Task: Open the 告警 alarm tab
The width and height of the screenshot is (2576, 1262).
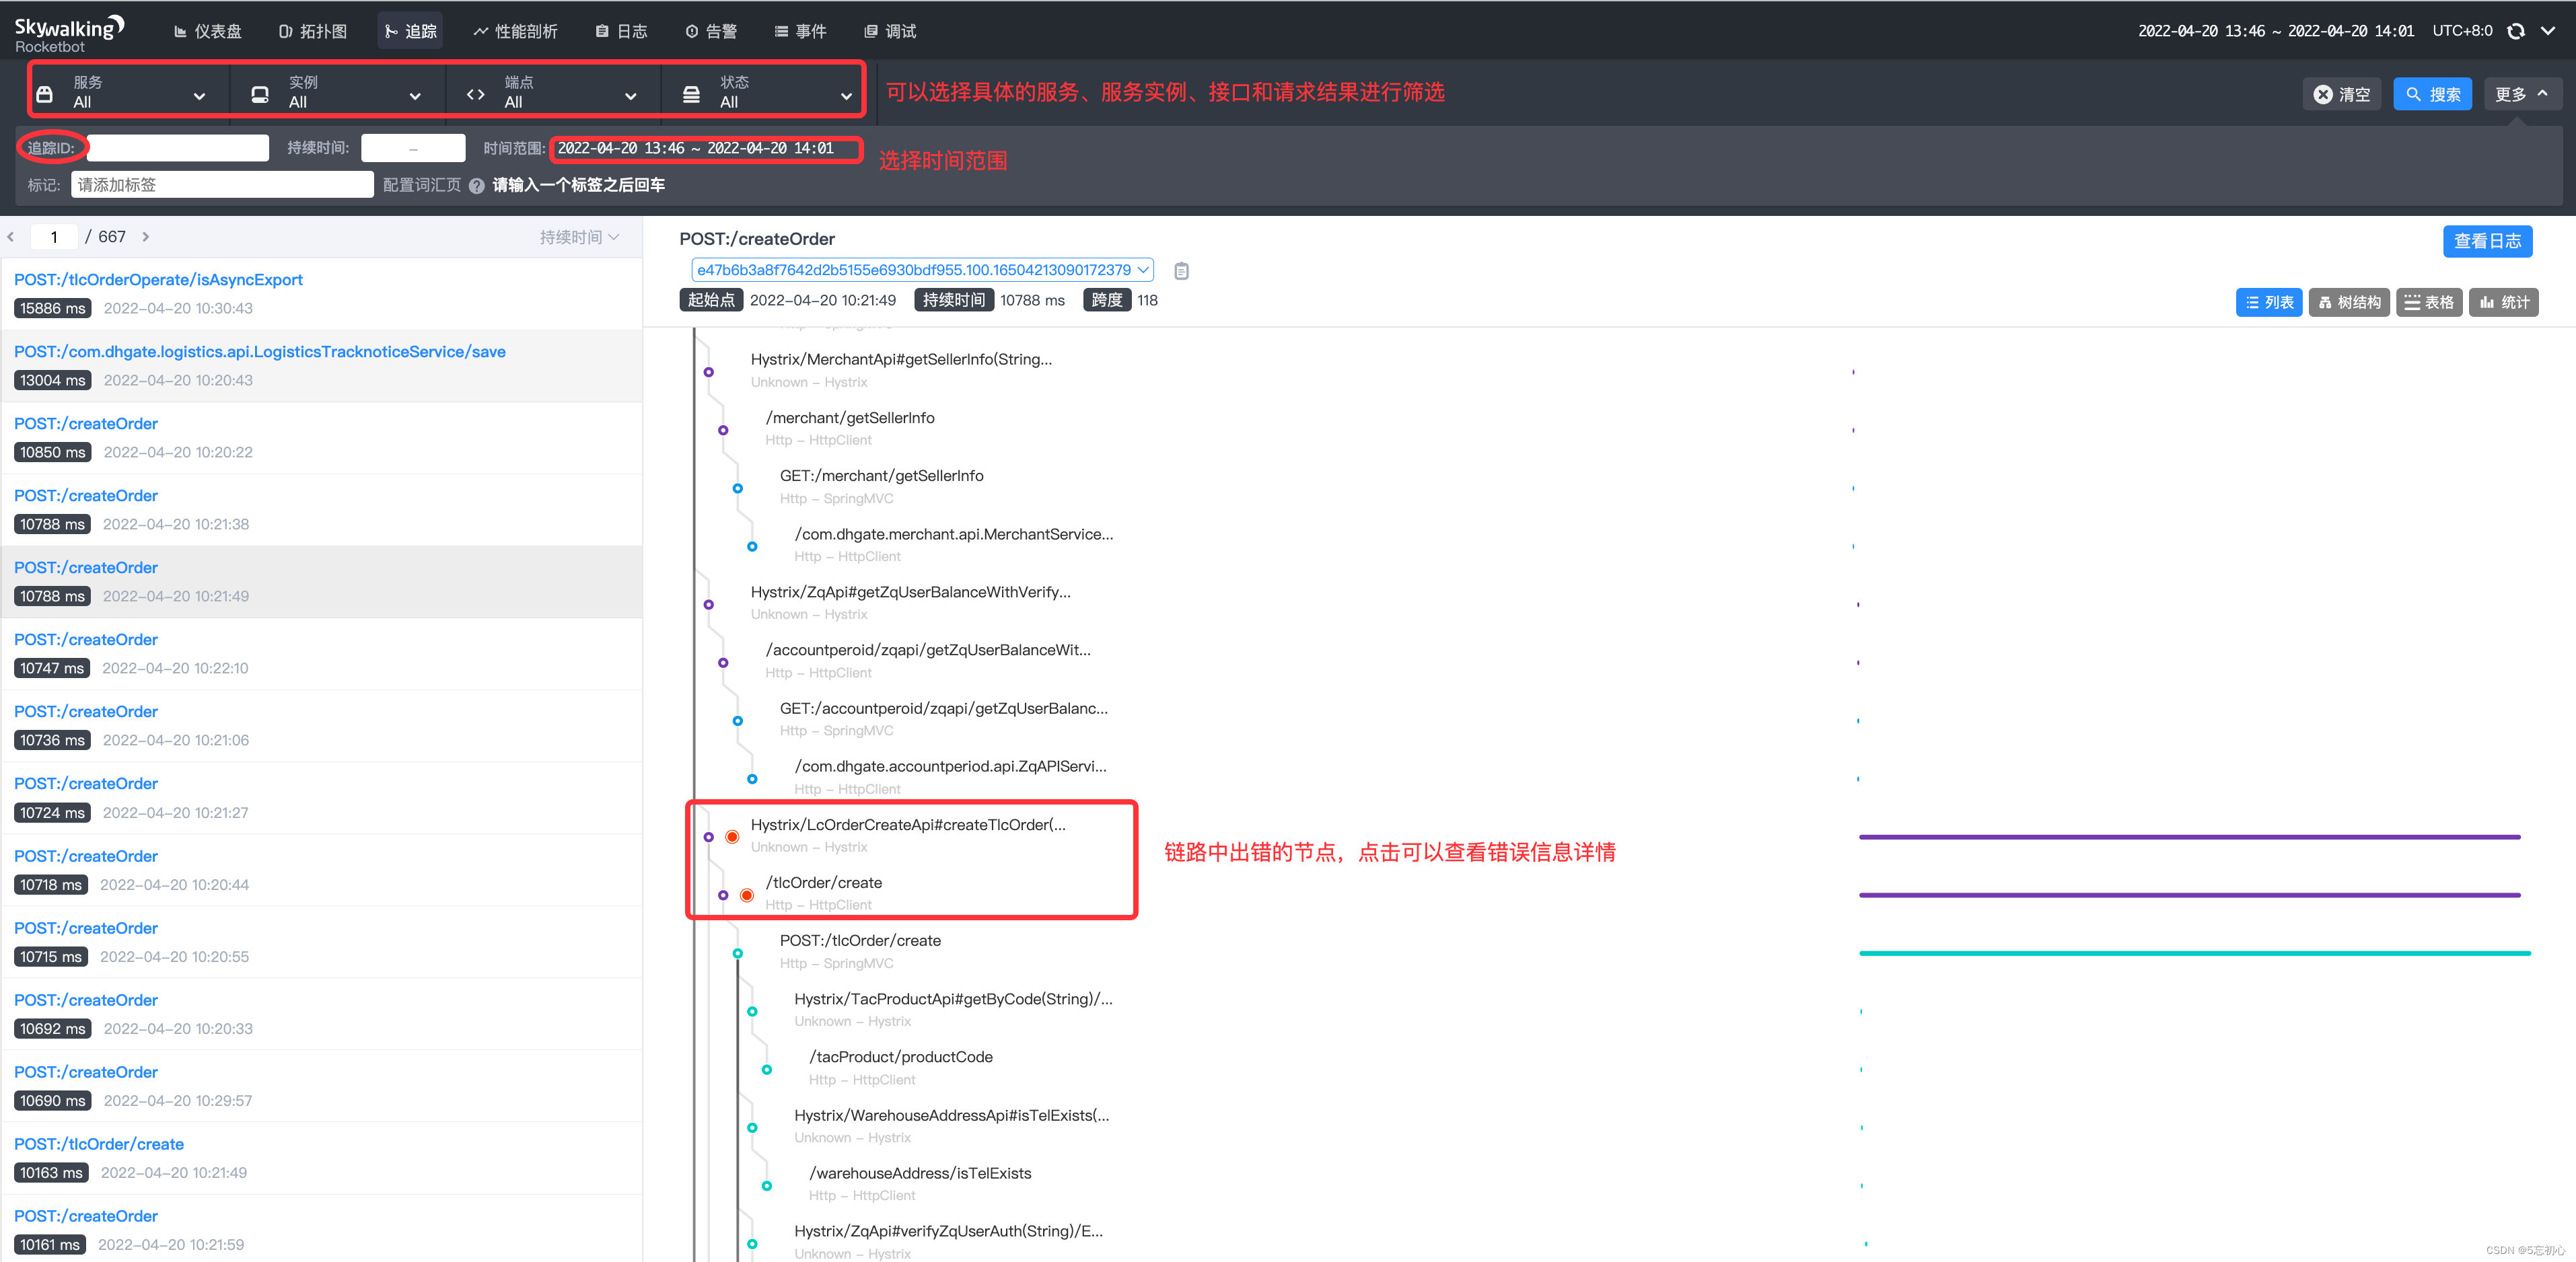Action: [x=711, y=31]
